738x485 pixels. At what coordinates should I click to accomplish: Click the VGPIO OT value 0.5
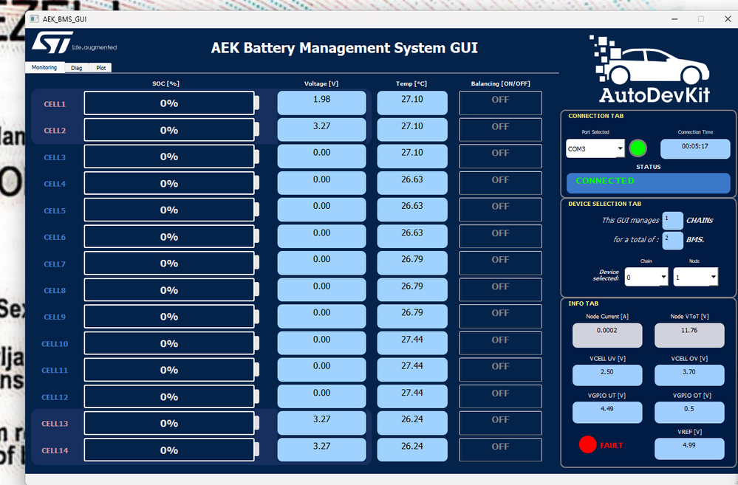click(689, 412)
